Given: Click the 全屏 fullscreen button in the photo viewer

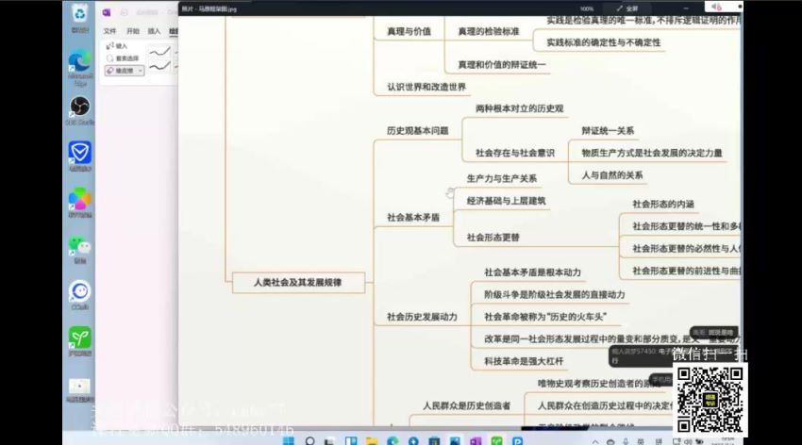Looking at the screenshot, I should (x=627, y=8).
